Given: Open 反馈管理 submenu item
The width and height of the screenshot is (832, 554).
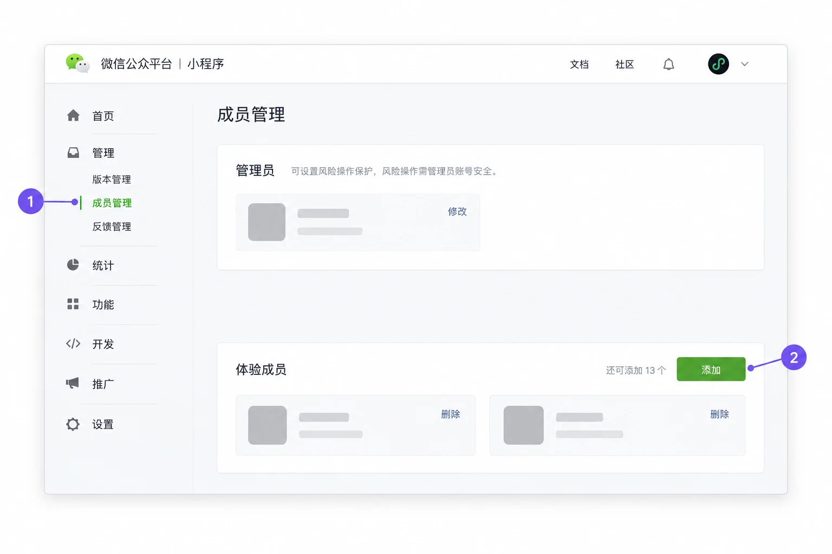Looking at the screenshot, I should point(112,227).
